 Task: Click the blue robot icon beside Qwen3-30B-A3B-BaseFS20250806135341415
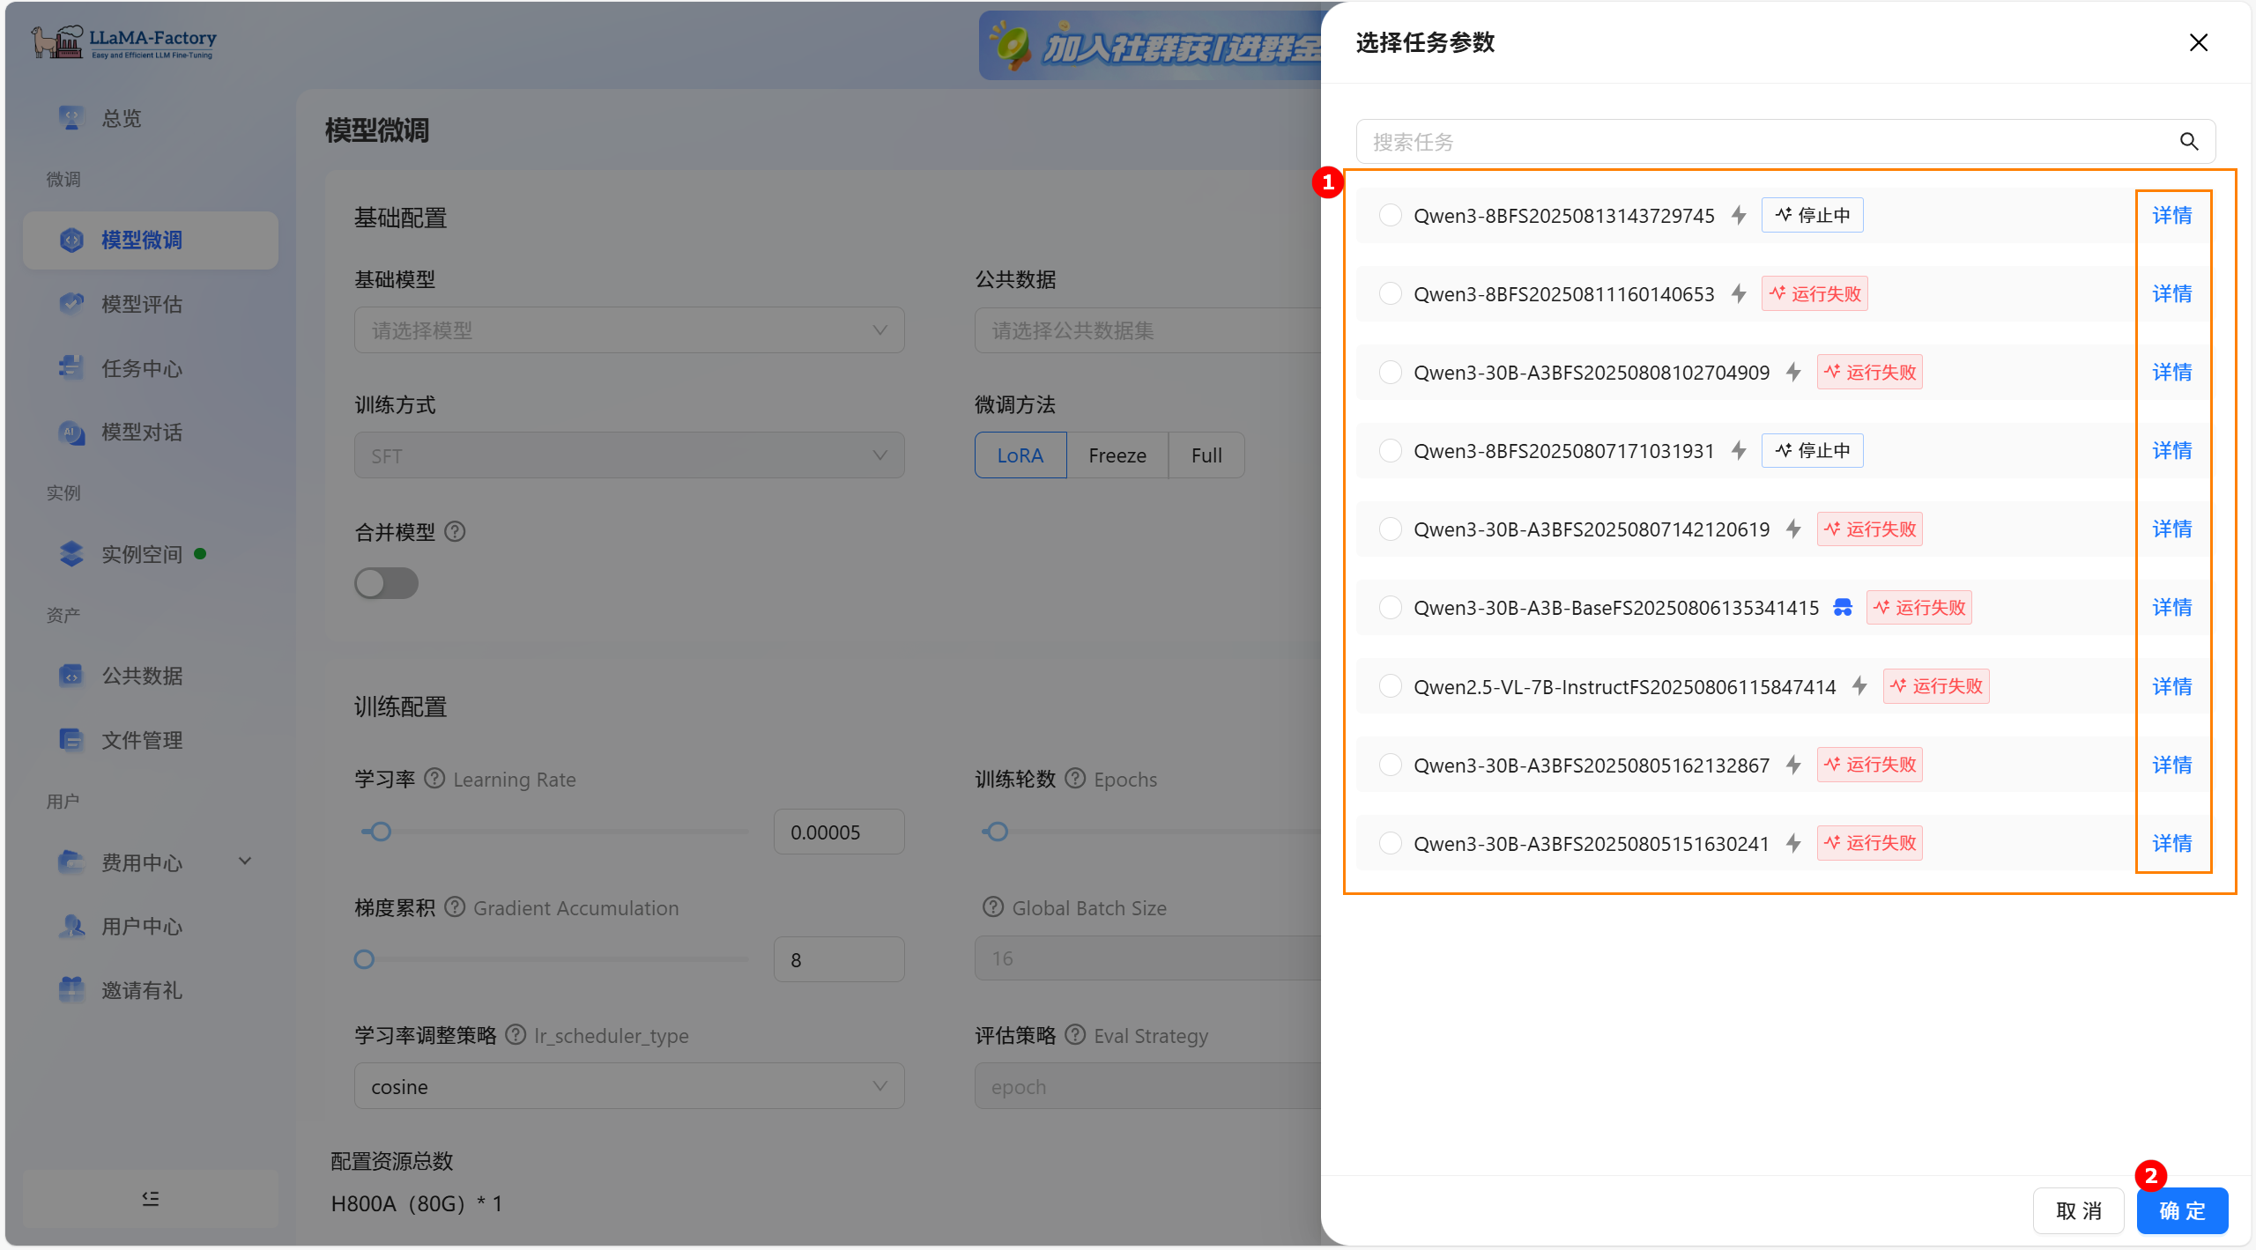point(1842,608)
